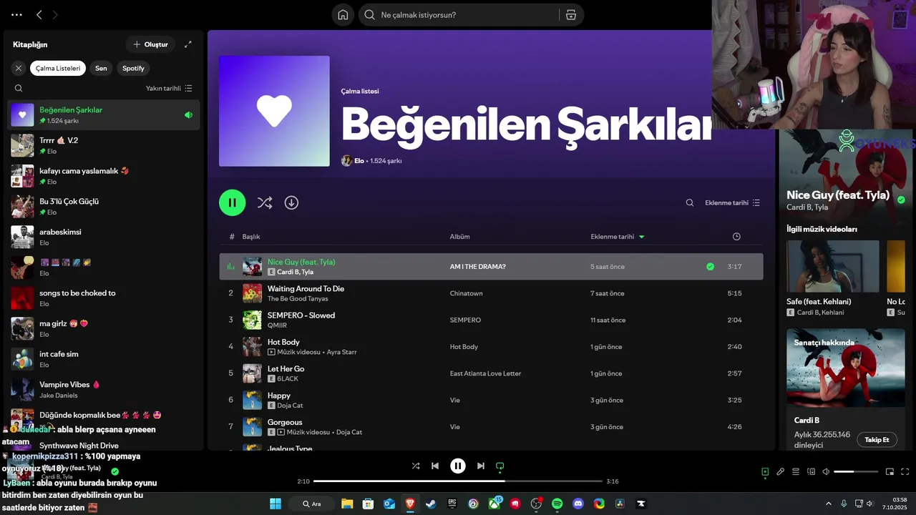The image size is (916, 515).
Task: Open Brave browser from the taskbar
Action: (x=410, y=504)
